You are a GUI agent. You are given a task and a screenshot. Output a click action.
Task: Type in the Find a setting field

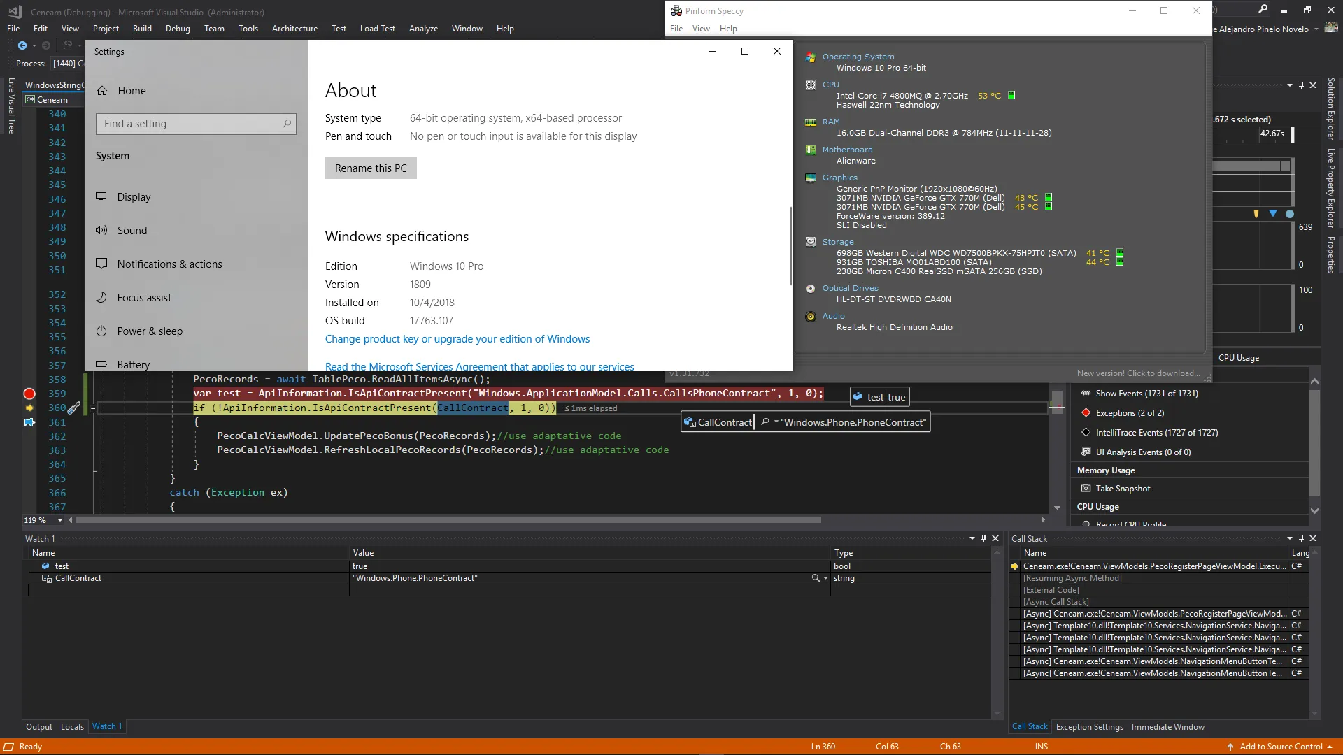click(189, 124)
